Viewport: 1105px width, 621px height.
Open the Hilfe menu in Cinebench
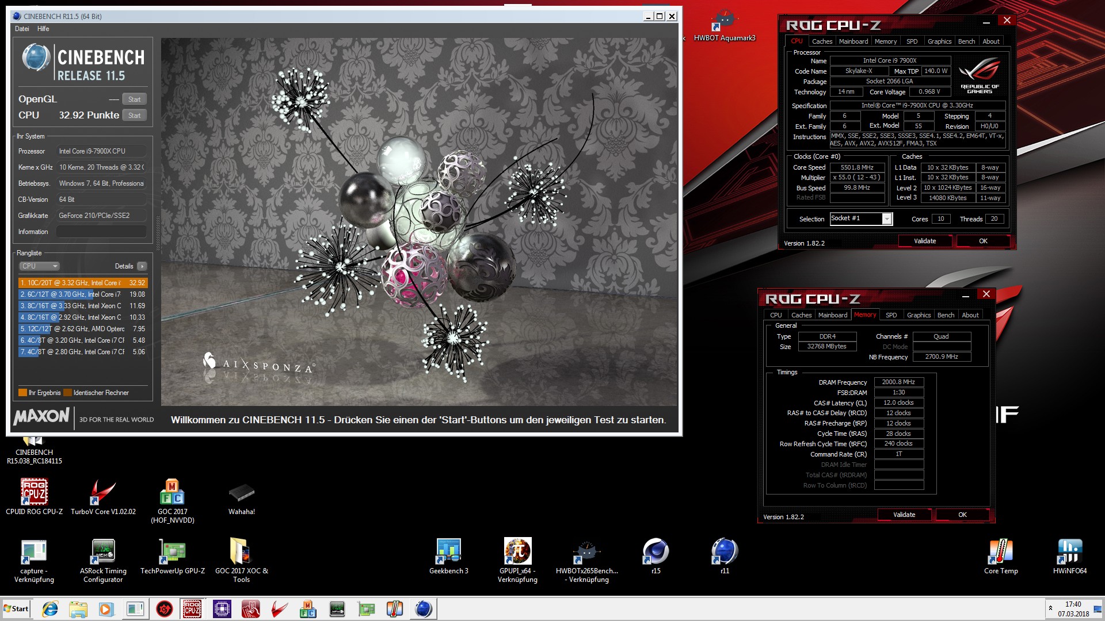43,29
